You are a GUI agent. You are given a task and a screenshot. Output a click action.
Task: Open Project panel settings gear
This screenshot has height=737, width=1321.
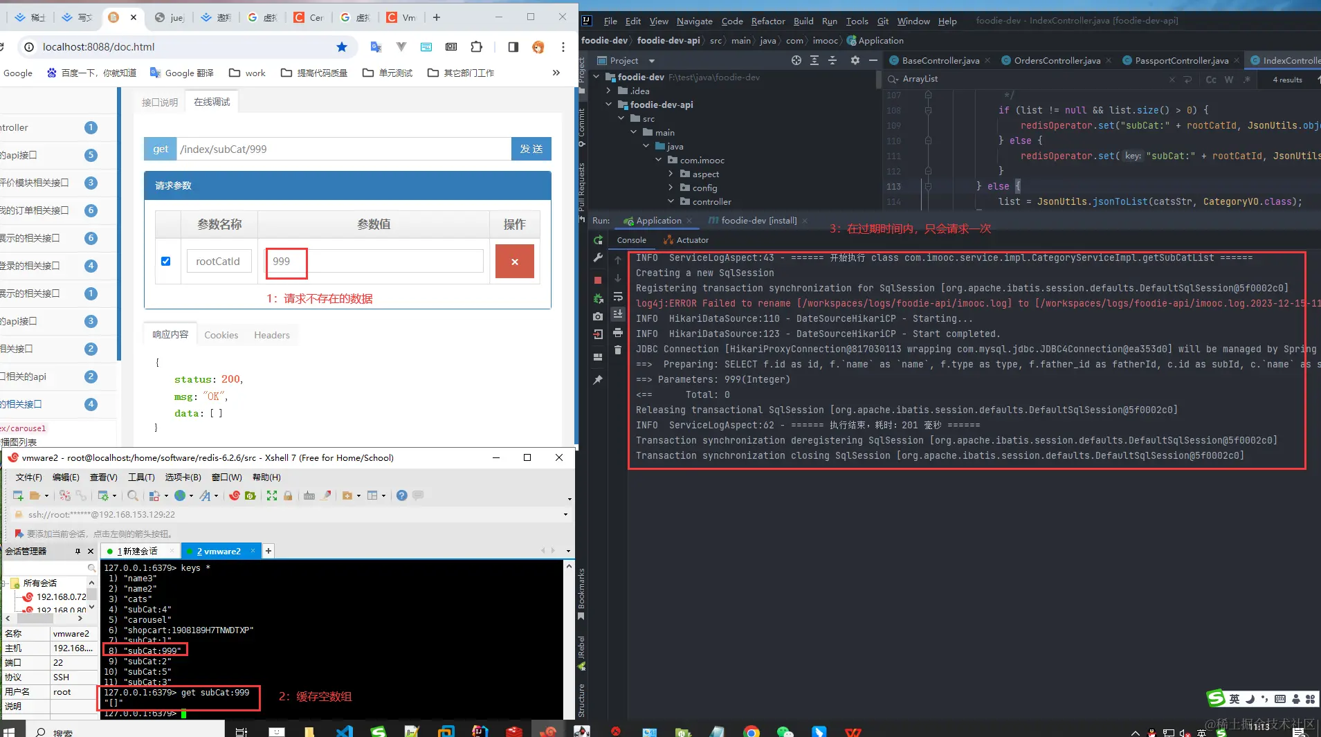[x=855, y=60]
